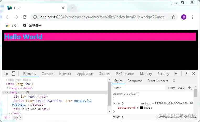Toggle the :hov element state panel
Image resolution: width=200 pixels, height=122 pixels.
(x=171, y=88)
